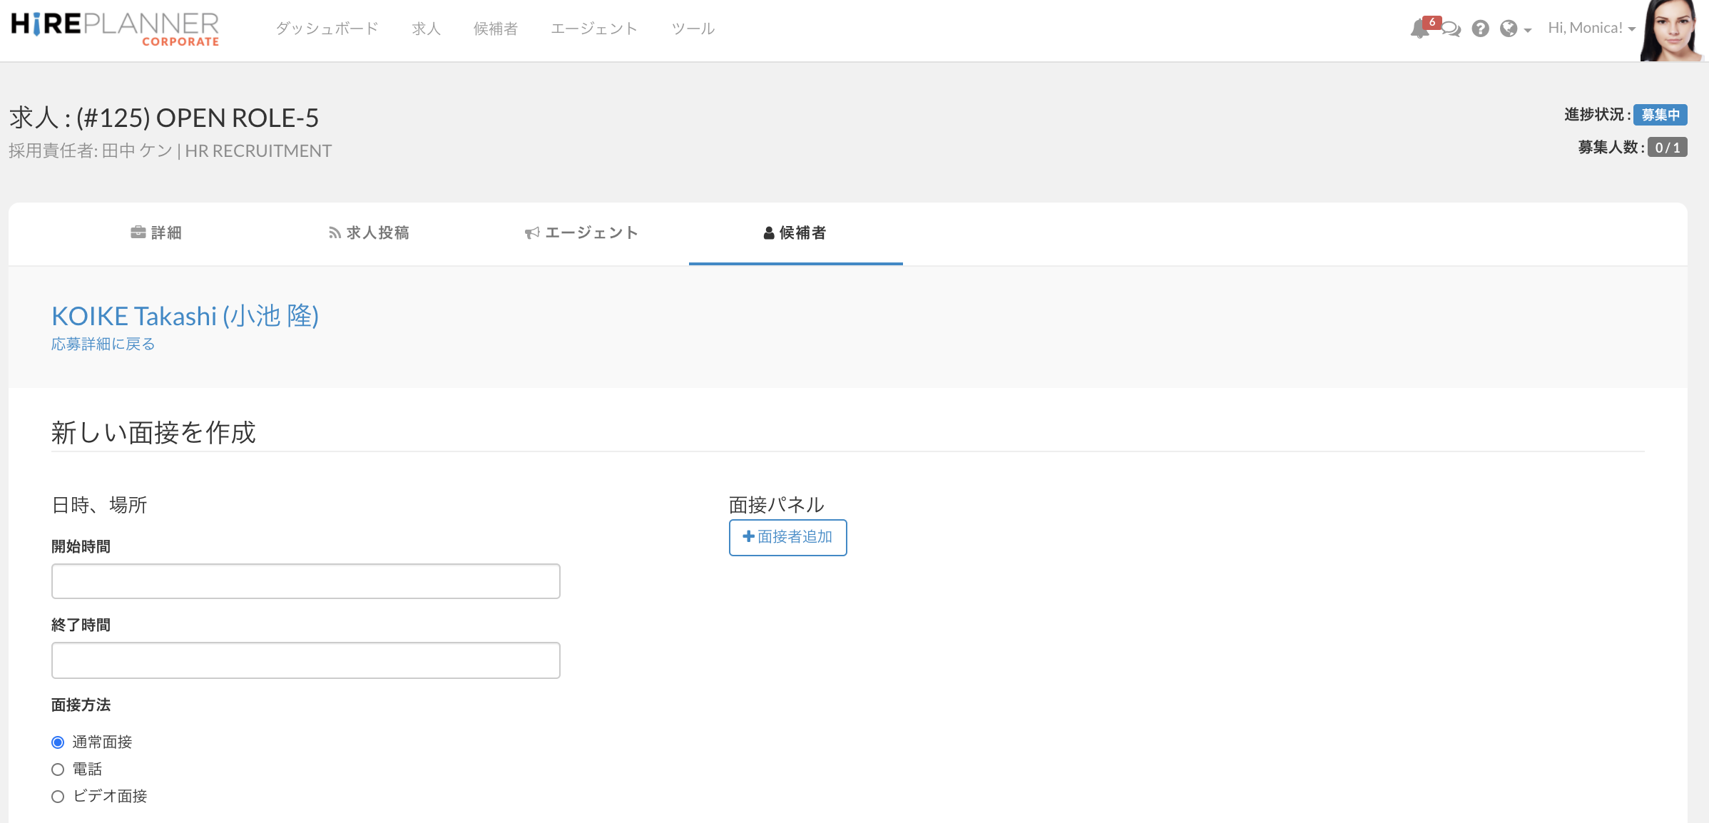Switch to the 詳細 tab

156,233
